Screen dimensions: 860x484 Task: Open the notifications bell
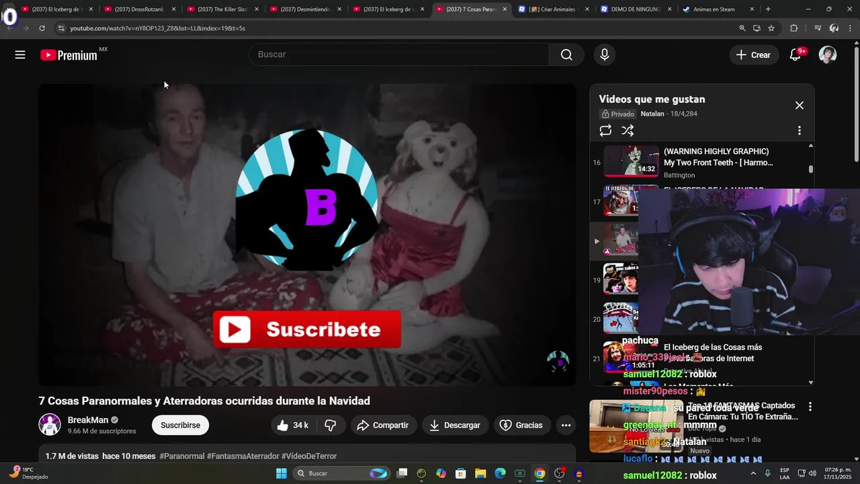(795, 55)
